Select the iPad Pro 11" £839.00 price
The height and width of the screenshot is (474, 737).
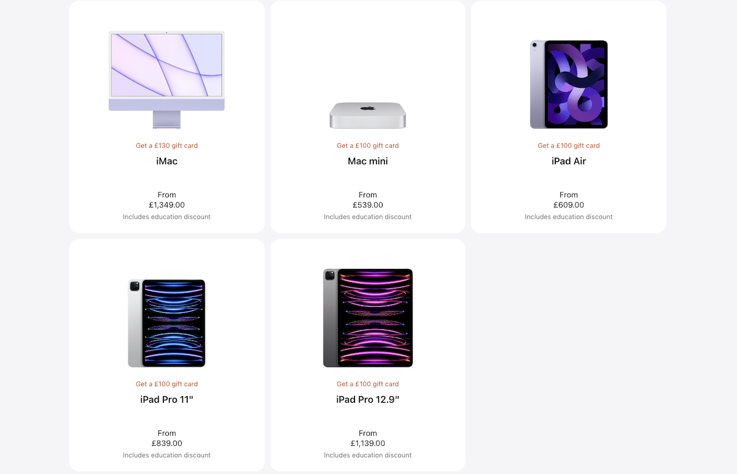pos(166,443)
